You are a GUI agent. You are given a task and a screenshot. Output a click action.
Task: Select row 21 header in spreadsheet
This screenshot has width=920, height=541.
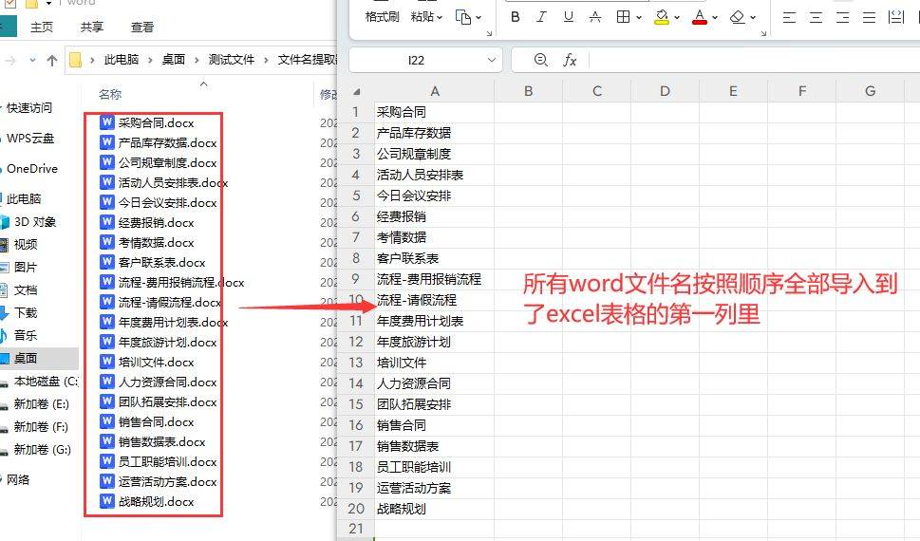[x=355, y=528]
